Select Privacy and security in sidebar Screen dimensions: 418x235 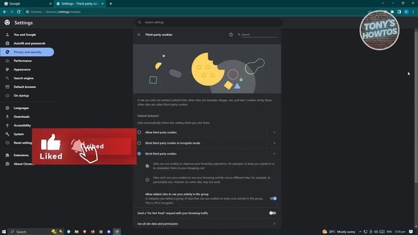[27, 52]
